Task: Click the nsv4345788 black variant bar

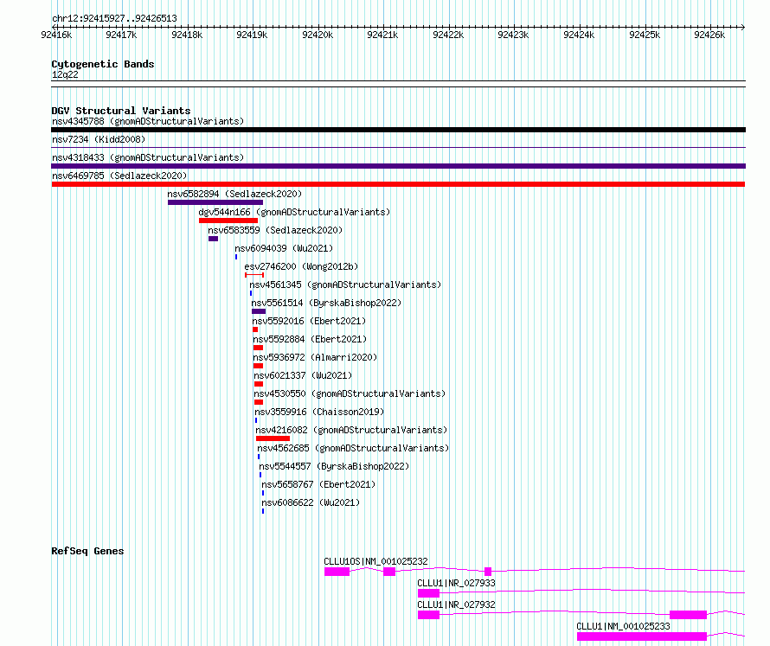Action: point(398,130)
